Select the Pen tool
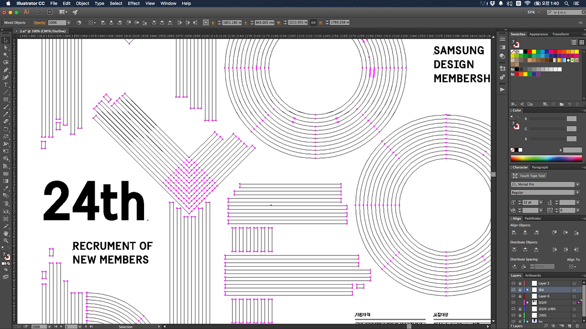The image size is (586, 329). (x=6, y=70)
